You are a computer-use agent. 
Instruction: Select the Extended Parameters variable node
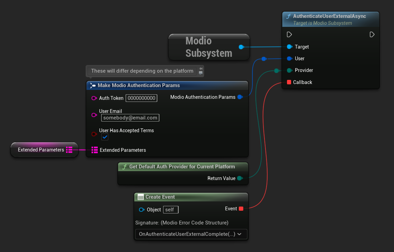pos(44,150)
